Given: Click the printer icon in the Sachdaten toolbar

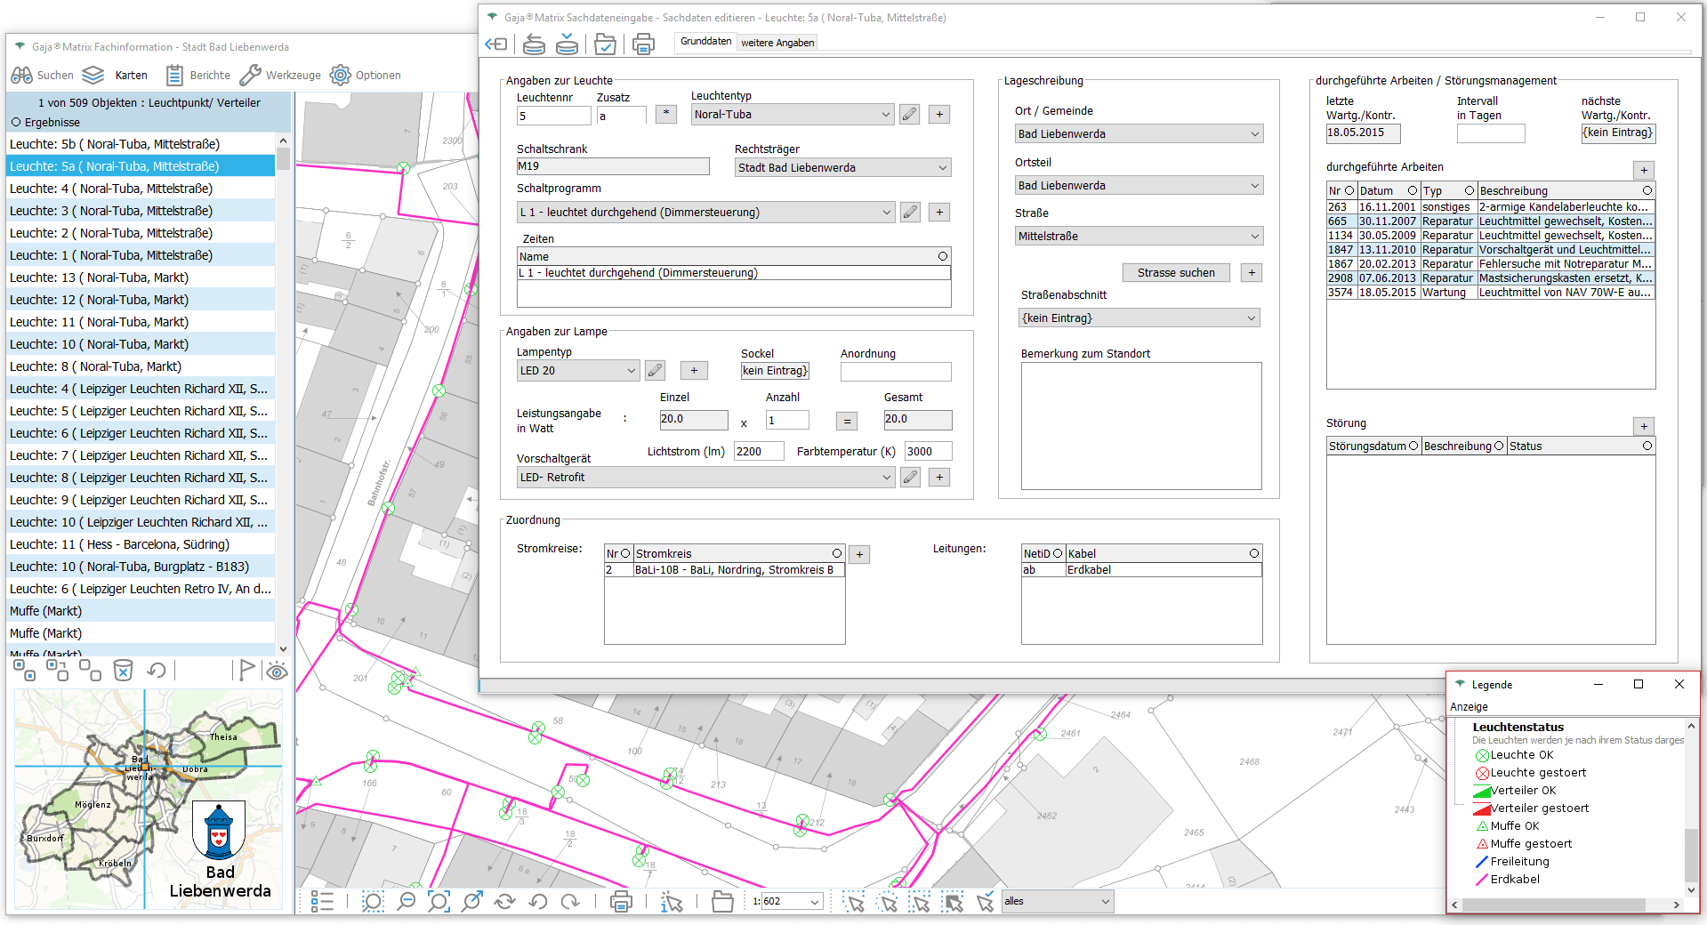Looking at the screenshot, I should (643, 44).
